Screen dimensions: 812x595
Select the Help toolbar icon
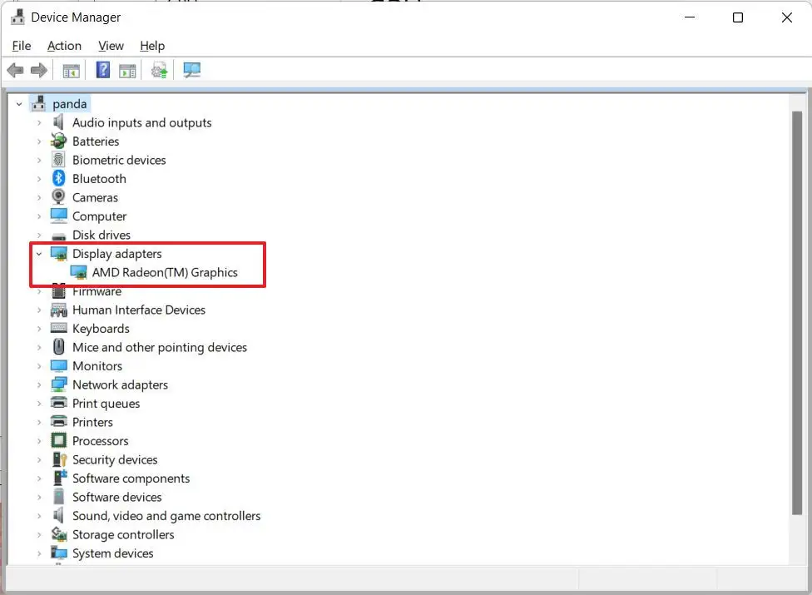click(101, 70)
